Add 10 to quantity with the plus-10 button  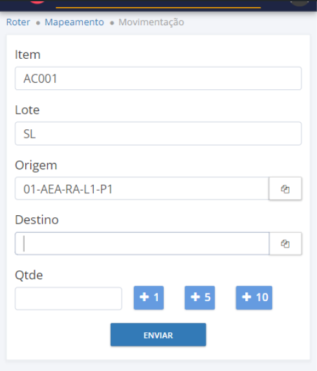254,297
